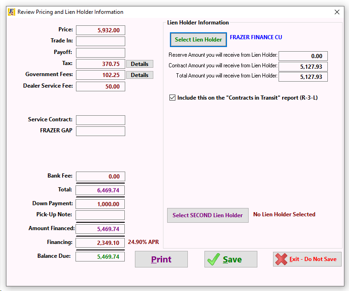Edit the Down Payment amount field

[x=100, y=204]
